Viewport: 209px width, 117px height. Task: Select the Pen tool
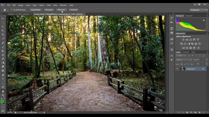(x=3, y=75)
